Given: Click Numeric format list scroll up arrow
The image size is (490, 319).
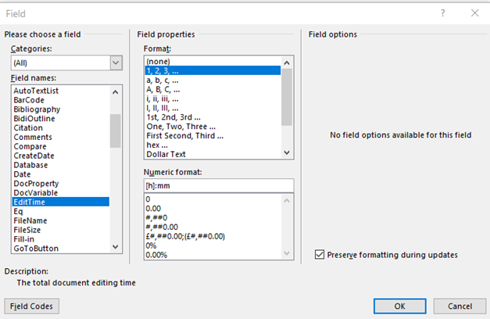Looking at the screenshot, I should (x=287, y=201).
